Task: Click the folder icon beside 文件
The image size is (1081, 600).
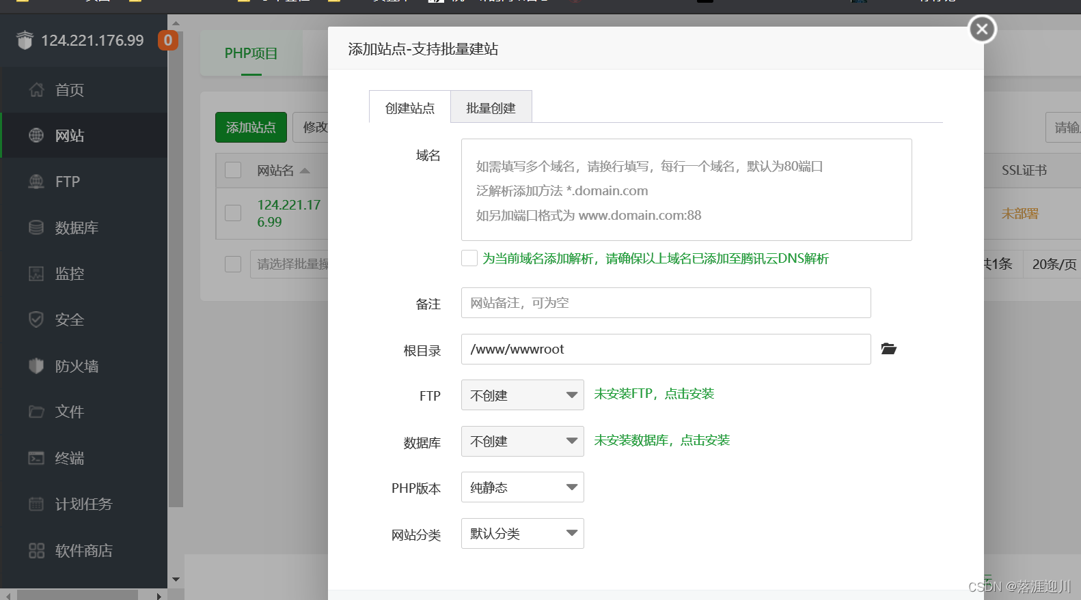Action: pos(36,412)
